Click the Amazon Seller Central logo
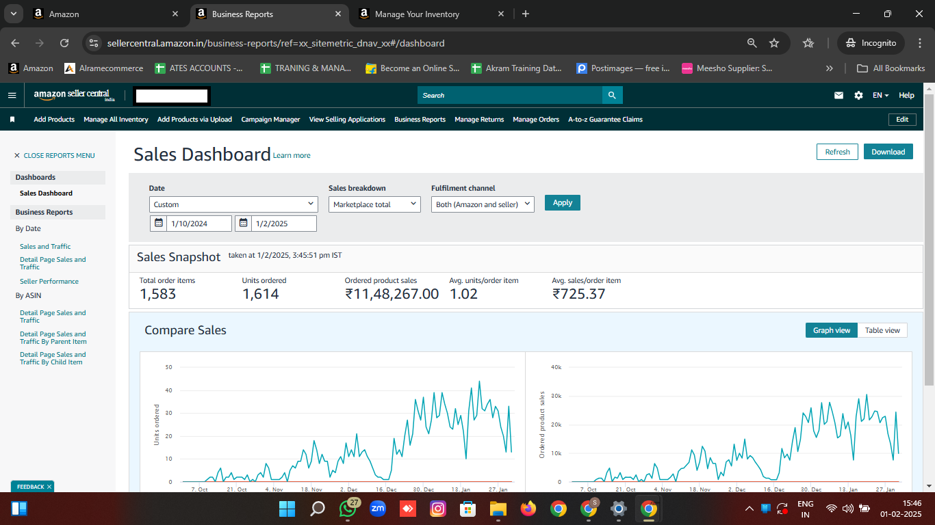This screenshot has height=525, width=935. [75, 95]
